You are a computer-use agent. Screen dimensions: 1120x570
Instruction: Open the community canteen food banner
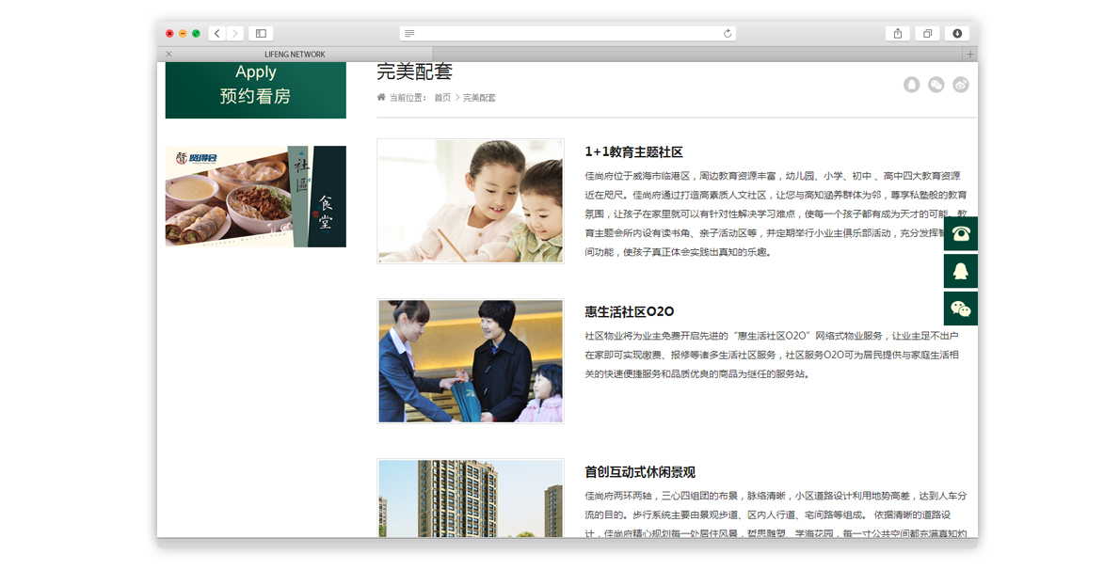pyautogui.click(x=256, y=197)
